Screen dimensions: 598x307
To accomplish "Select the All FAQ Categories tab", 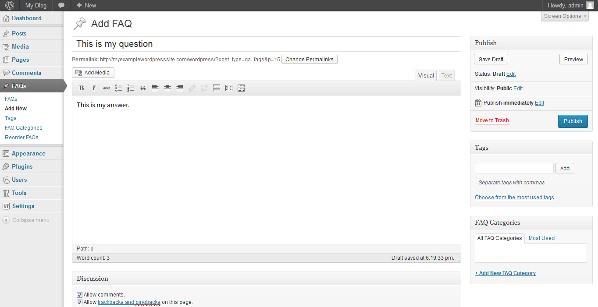I will pos(500,238).
